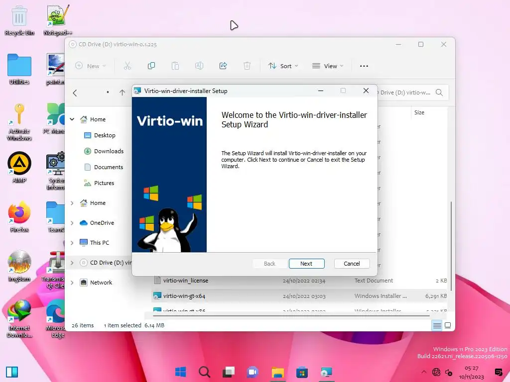The height and width of the screenshot is (382, 510).
Task: Expand the OneDrive node
Action: (x=72, y=223)
